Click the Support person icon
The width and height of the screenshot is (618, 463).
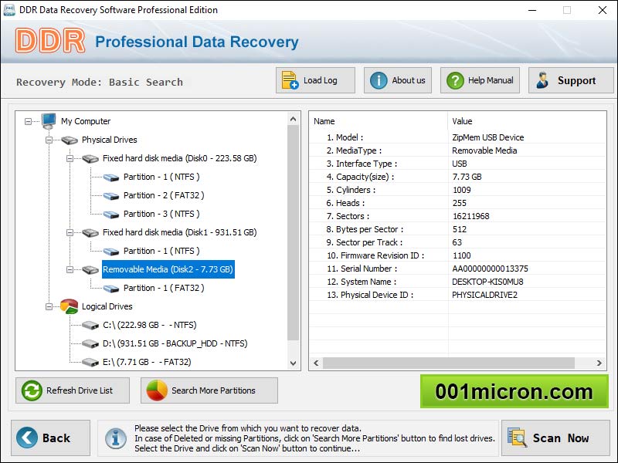pyautogui.click(x=543, y=80)
